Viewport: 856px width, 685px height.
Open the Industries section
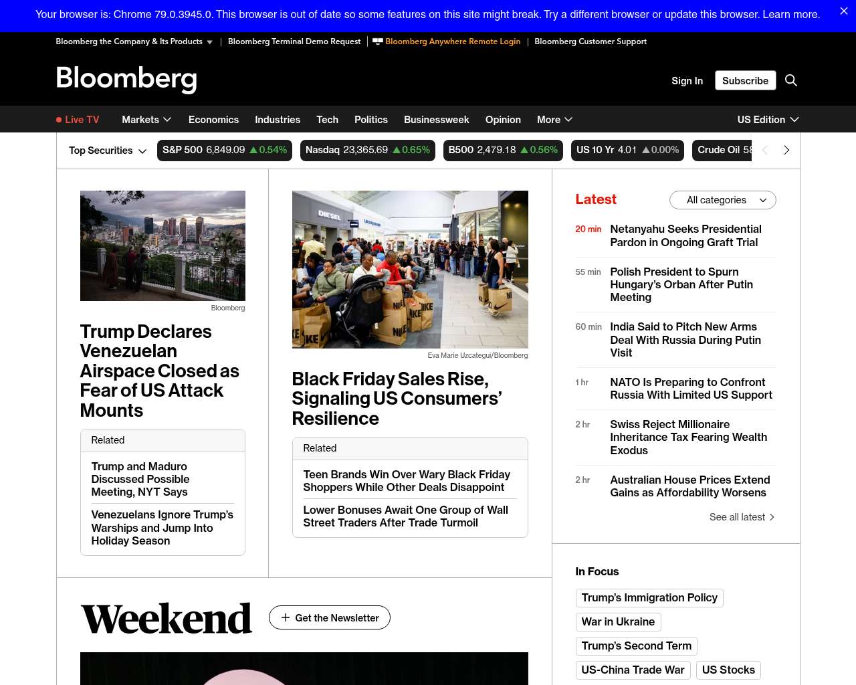[x=278, y=120]
